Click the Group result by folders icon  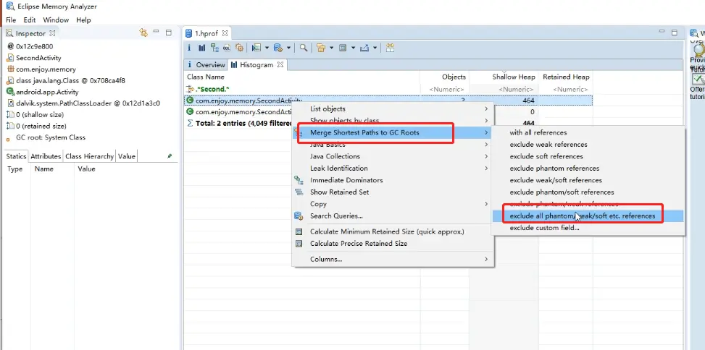pyautogui.click(x=320, y=48)
